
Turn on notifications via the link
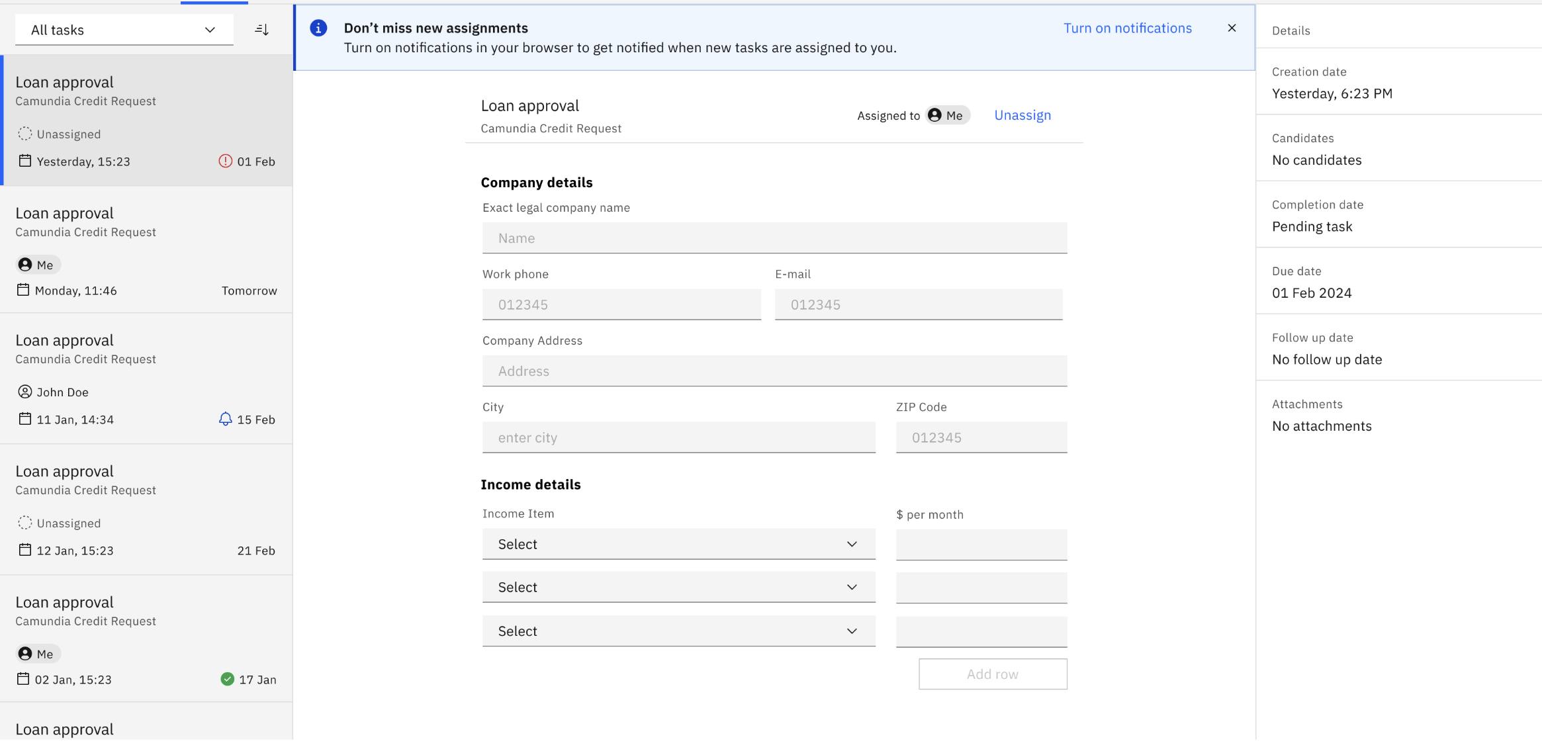click(1128, 28)
